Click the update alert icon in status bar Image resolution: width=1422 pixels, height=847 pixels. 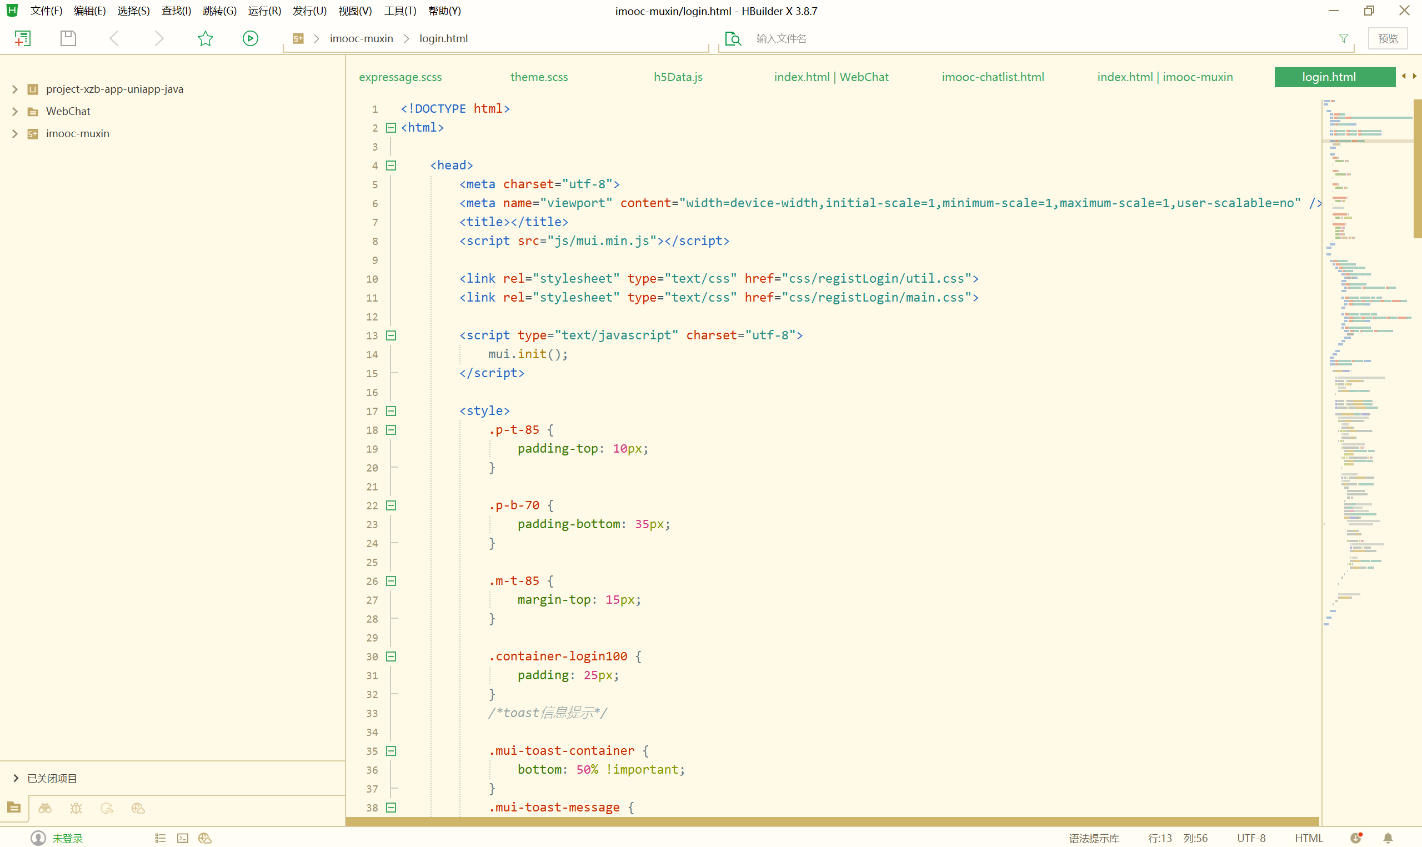coord(1356,838)
